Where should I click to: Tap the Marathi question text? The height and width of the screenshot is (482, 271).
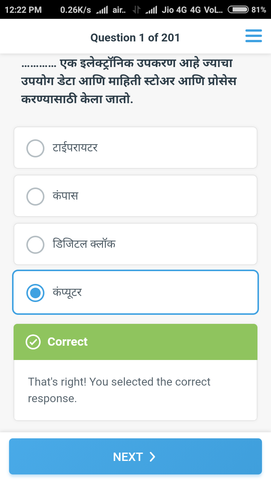pyautogui.click(x=129, y=81)
